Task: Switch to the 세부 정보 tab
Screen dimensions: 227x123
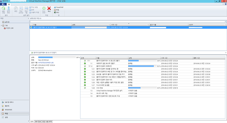Action: click(38, 122)
